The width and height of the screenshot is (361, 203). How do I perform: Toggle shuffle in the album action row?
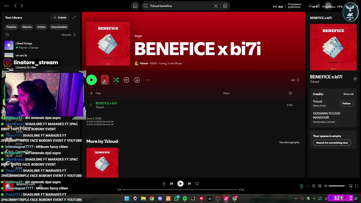click(x=116, y=80)
